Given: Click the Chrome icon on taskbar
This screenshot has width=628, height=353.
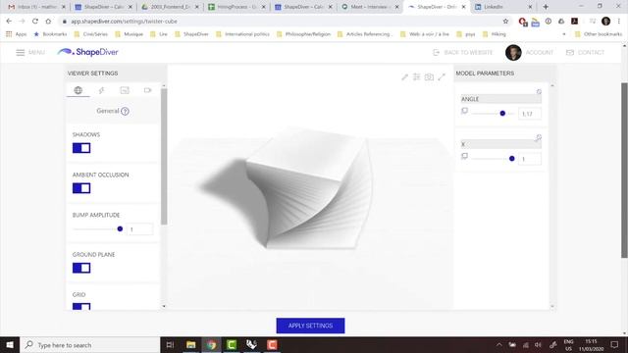Looking at the screenshot, I should [212, 344].
